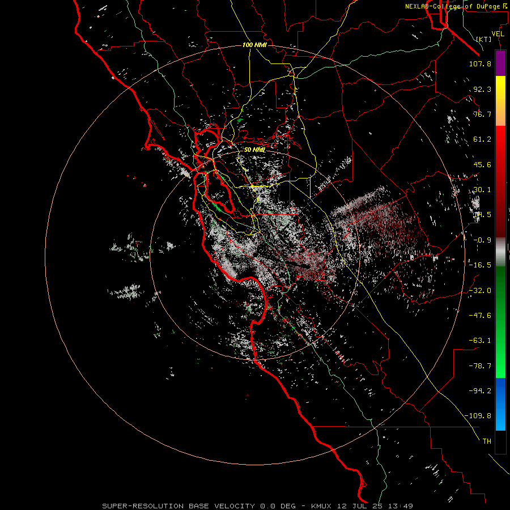Image resolution: width=510 pixels, height=510 pixels.
Task: Click the purple segment of the velocity color bar
Action: pos(500,63)
